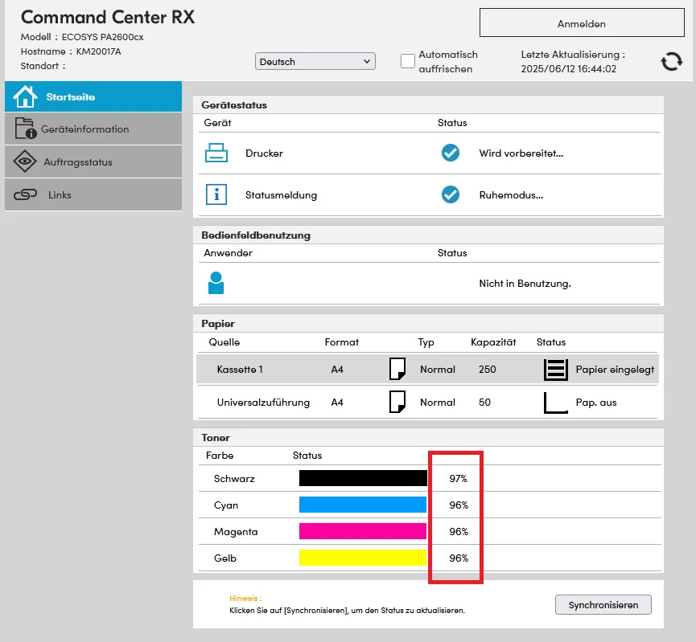Click the Pap. aus status text
This screenshot has width=696, height=642.
pos(596,403)
